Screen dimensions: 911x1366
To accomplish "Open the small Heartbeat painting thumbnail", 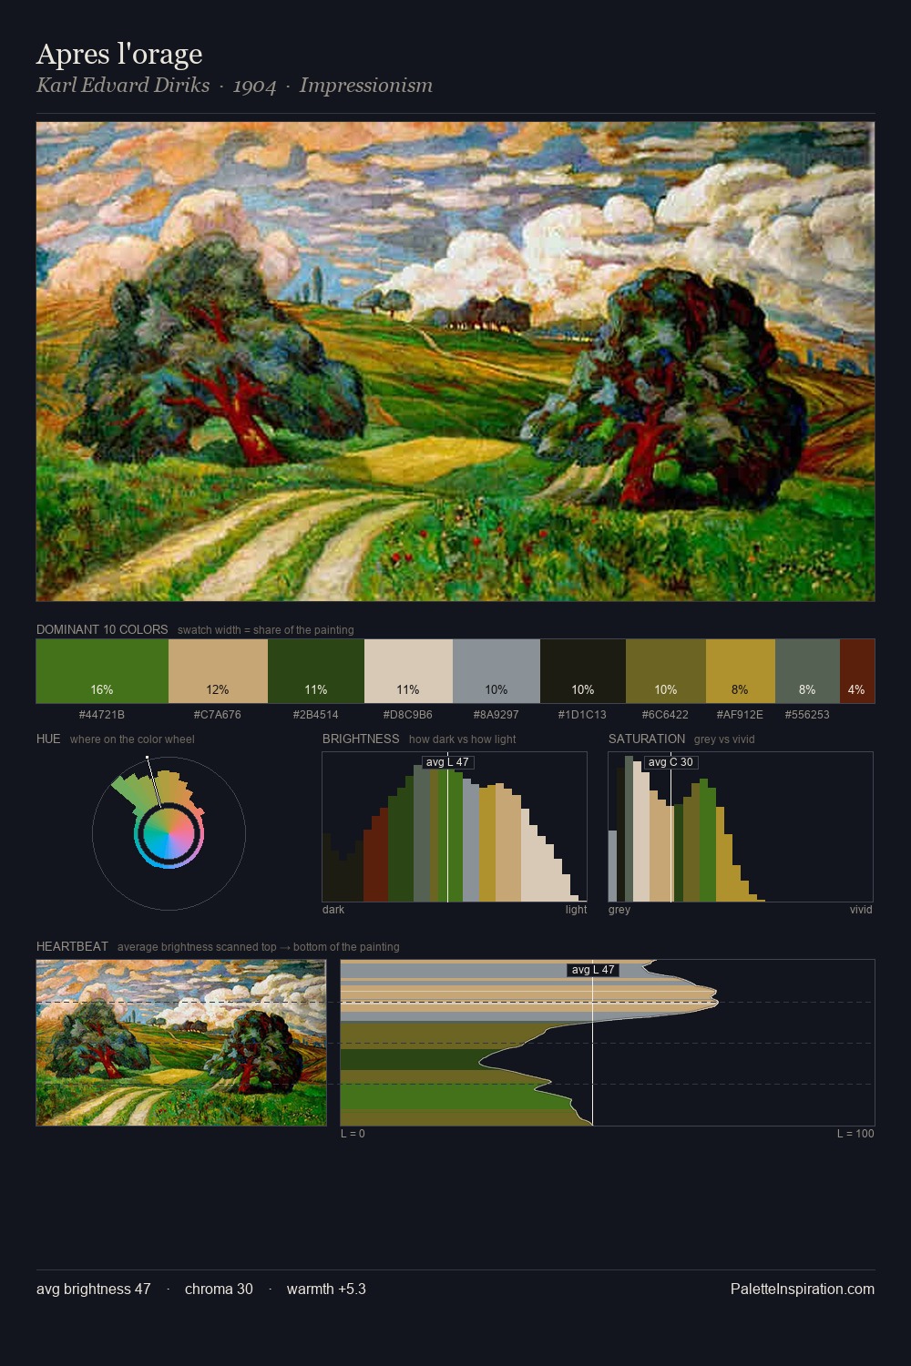I will pyautogui.click(x=181, y=1043).
